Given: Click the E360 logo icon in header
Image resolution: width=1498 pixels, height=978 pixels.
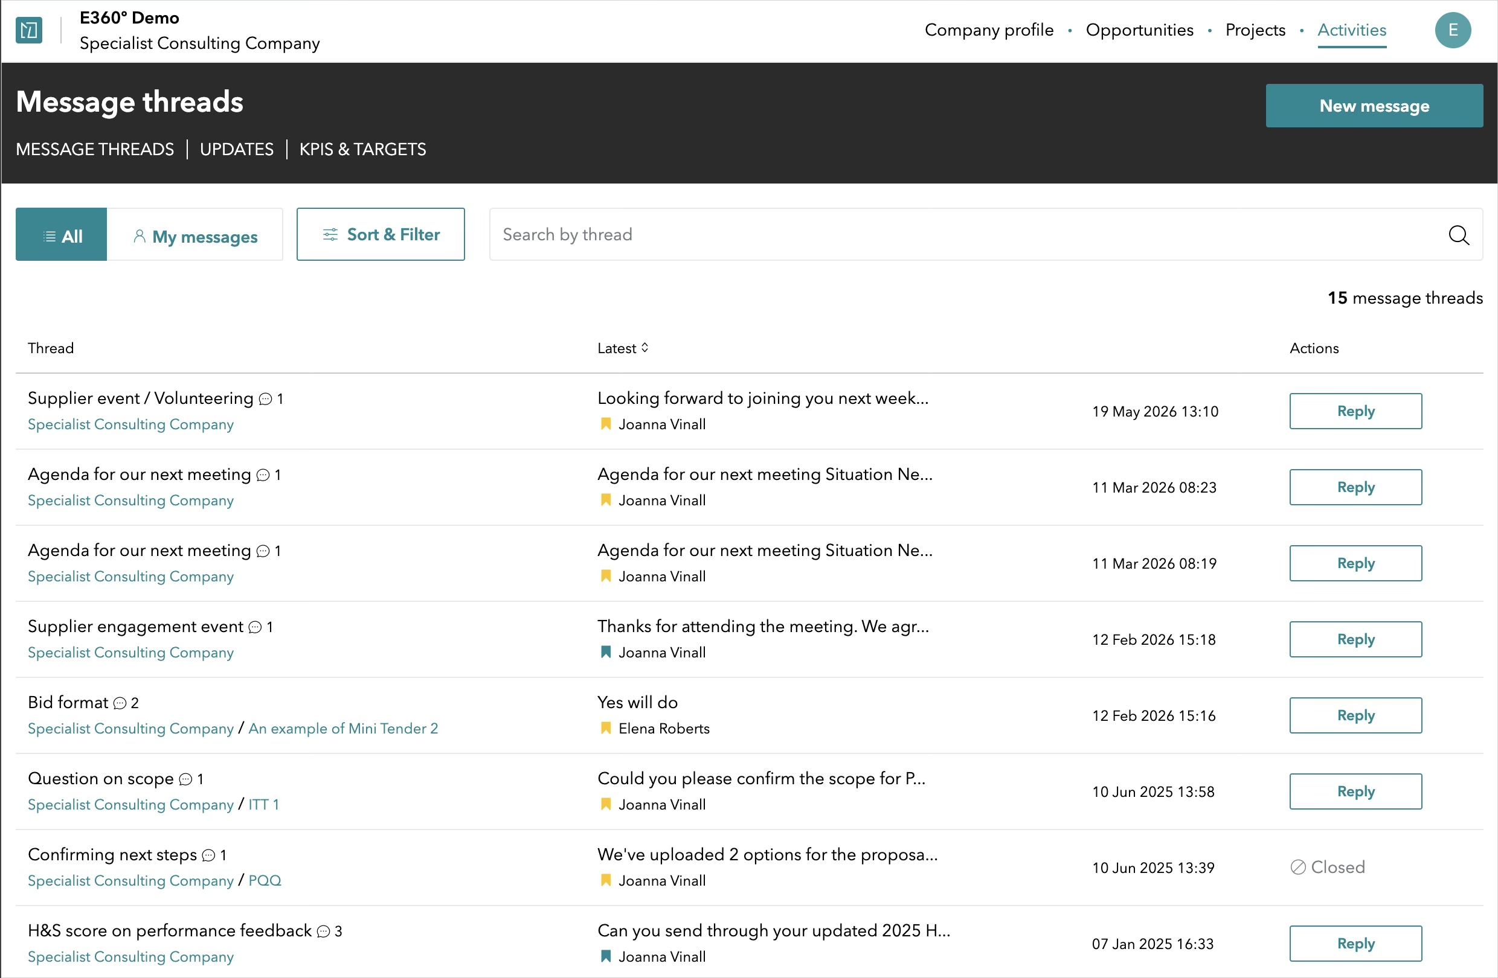Looking at the screenshot, I should point(29,30).
